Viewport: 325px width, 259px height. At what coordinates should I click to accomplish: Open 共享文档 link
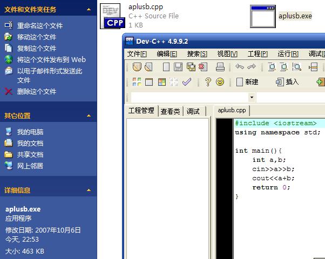pyautogui.click(x=30, y=154)
